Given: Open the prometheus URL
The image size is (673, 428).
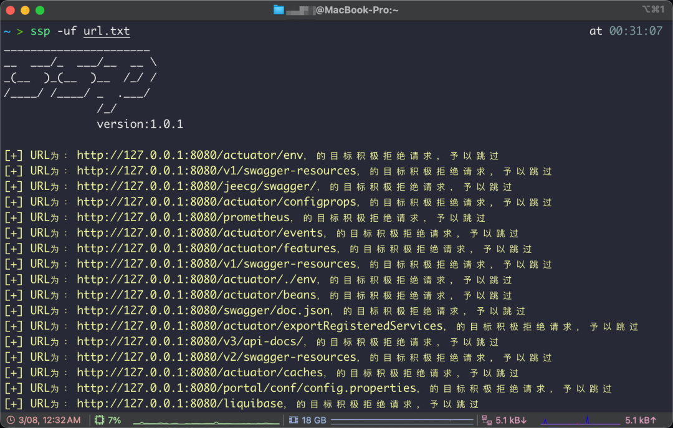Looking at the screenshot, I should click(x=183, y=217).
